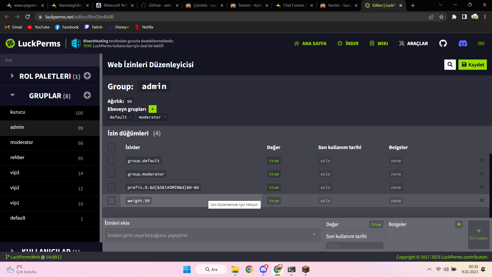Image resolution: width=492 pixels, height=277 pixels.
Task: Open browser extensions puzzle icon
Action: coord(454,17)
